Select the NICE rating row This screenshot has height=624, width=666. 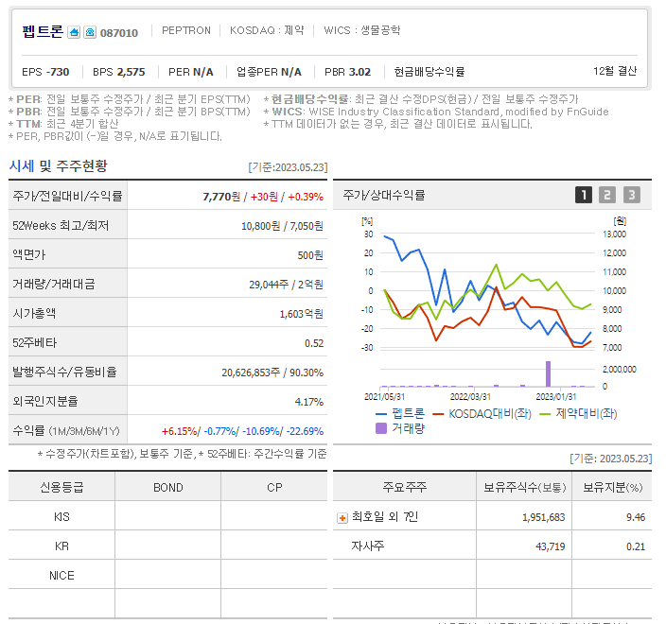click(167, 575)
